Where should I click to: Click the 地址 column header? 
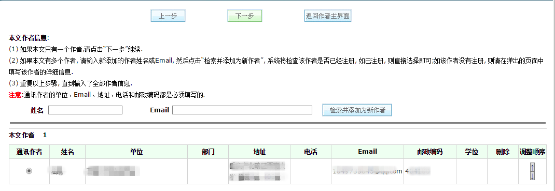click(x=259, y=152)
